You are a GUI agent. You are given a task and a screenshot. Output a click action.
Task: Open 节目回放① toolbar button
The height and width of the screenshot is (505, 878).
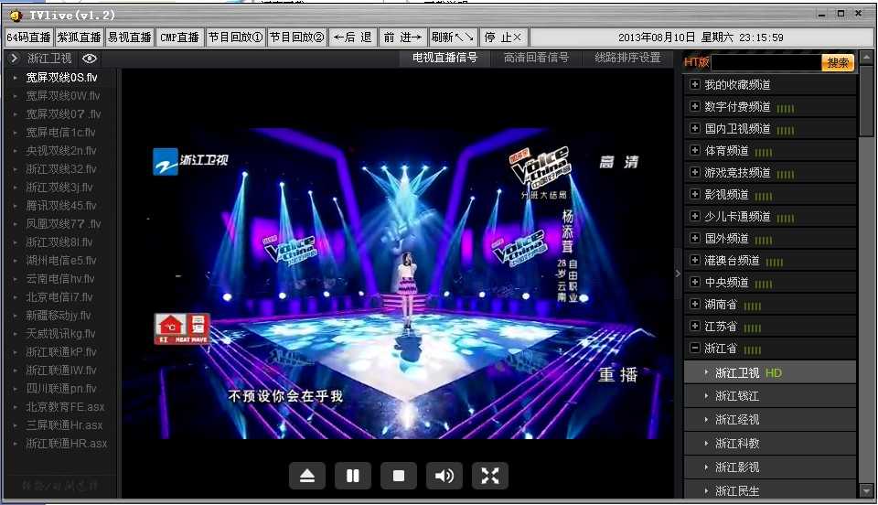[x=236, y=38]
